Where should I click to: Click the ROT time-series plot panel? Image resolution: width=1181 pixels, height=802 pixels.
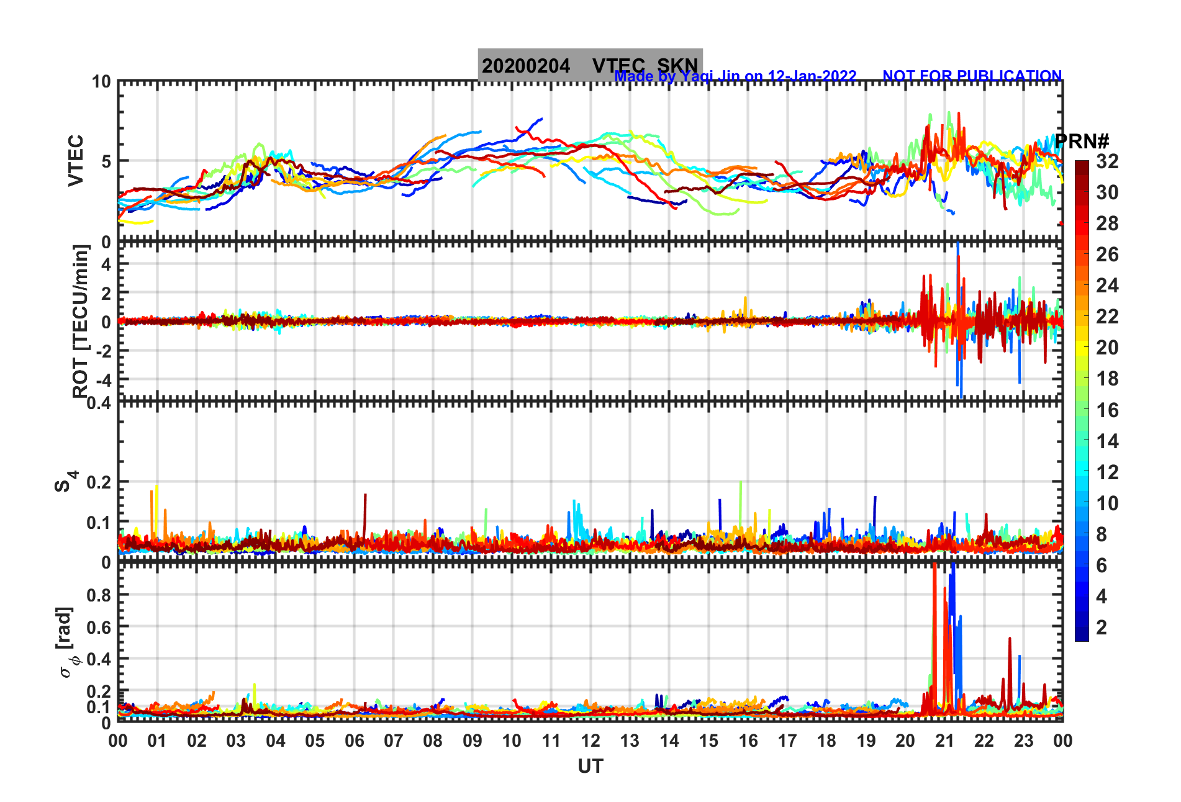pos(590,321)
